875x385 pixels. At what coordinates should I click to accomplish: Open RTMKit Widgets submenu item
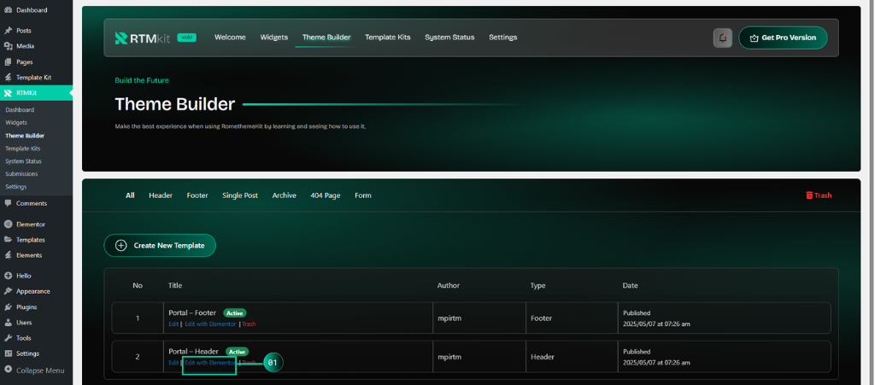click(16, 123)
